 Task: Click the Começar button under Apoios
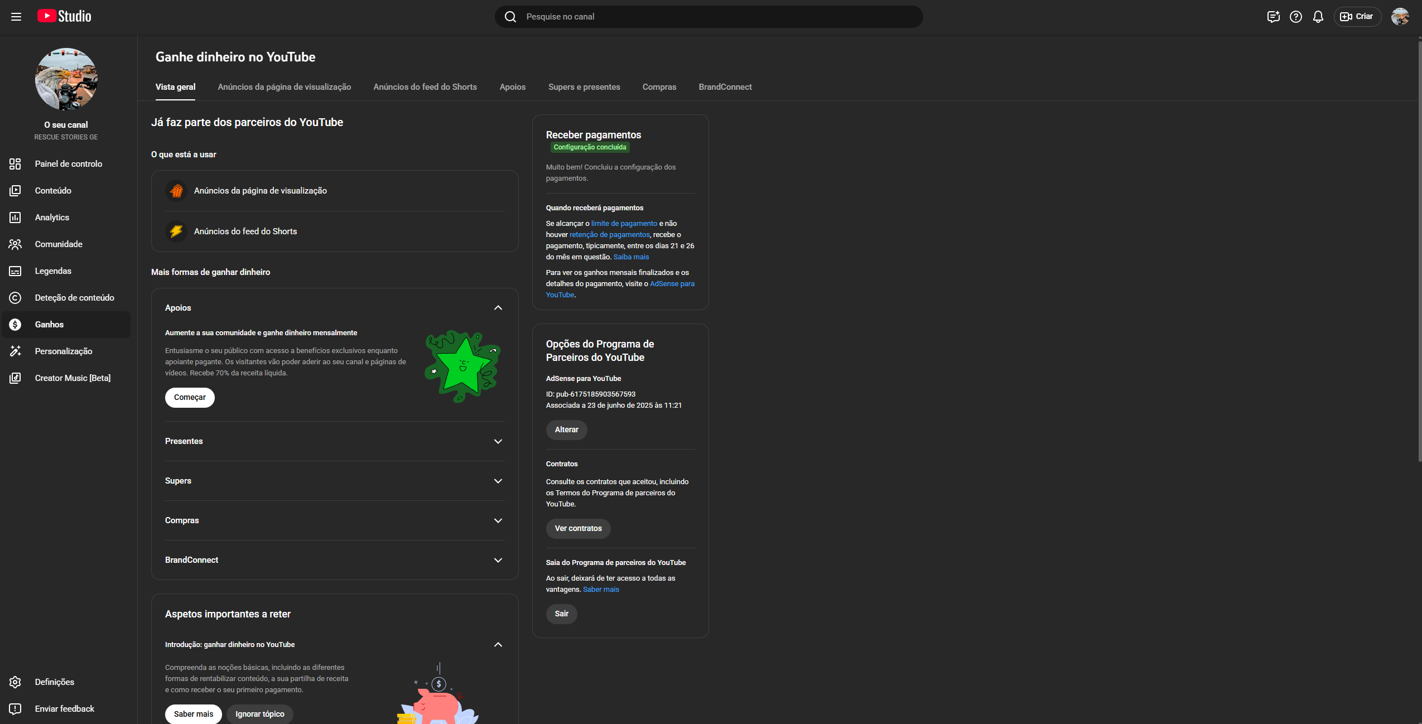click(190, 397)
